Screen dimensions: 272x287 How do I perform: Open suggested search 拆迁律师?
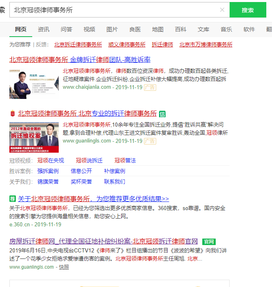162,44
